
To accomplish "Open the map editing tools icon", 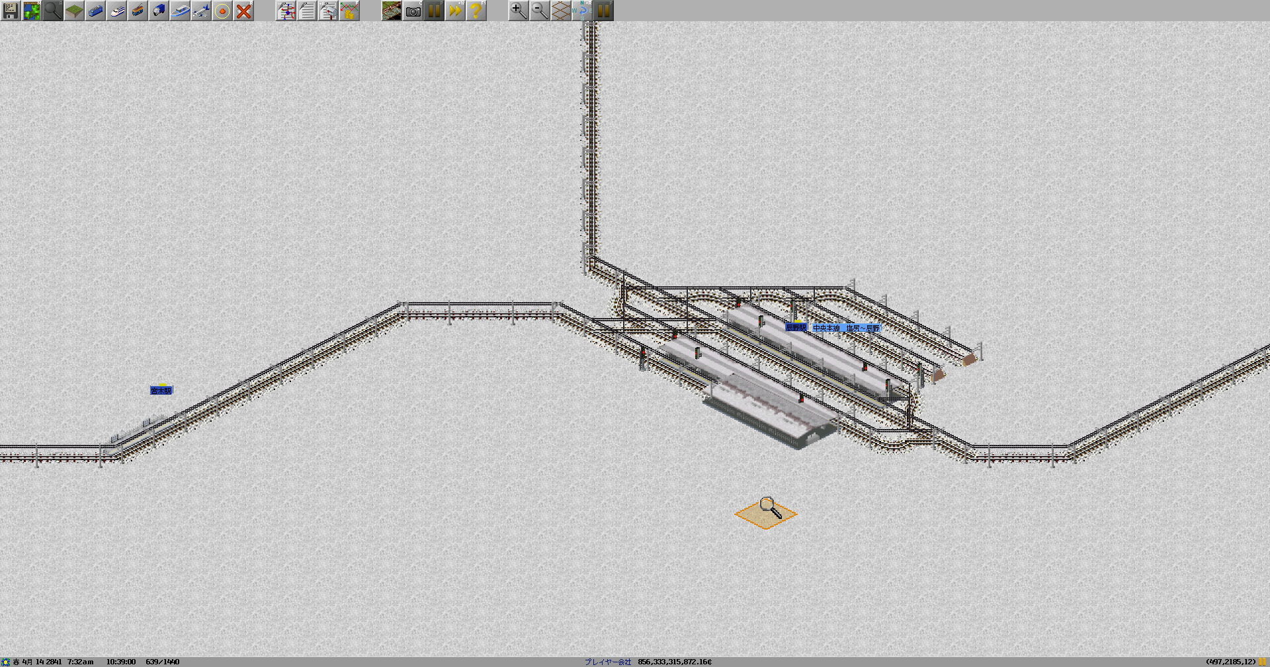I will [392, 11].
